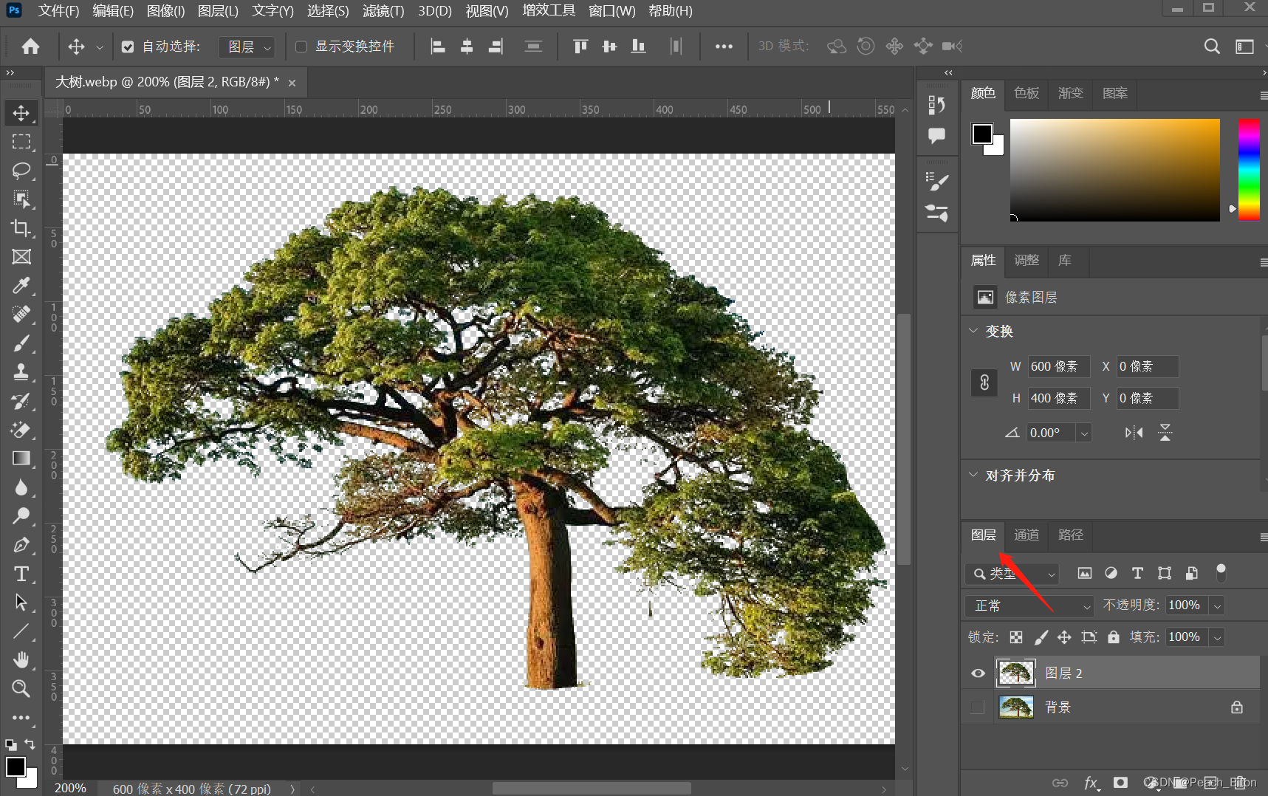Switch to the Channels tab
The height and width of the screenshot is (796, 1268).
point(1027,535)
